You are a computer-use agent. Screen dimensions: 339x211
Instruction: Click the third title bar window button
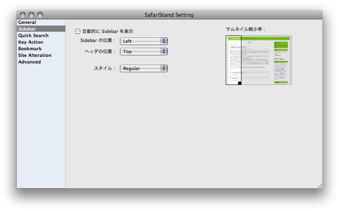point(40,15)
